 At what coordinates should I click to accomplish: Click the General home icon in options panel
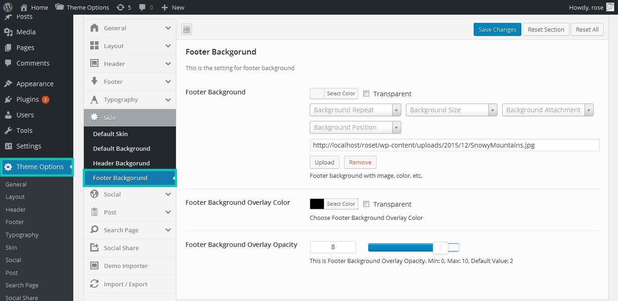click(x=94, y=28)
